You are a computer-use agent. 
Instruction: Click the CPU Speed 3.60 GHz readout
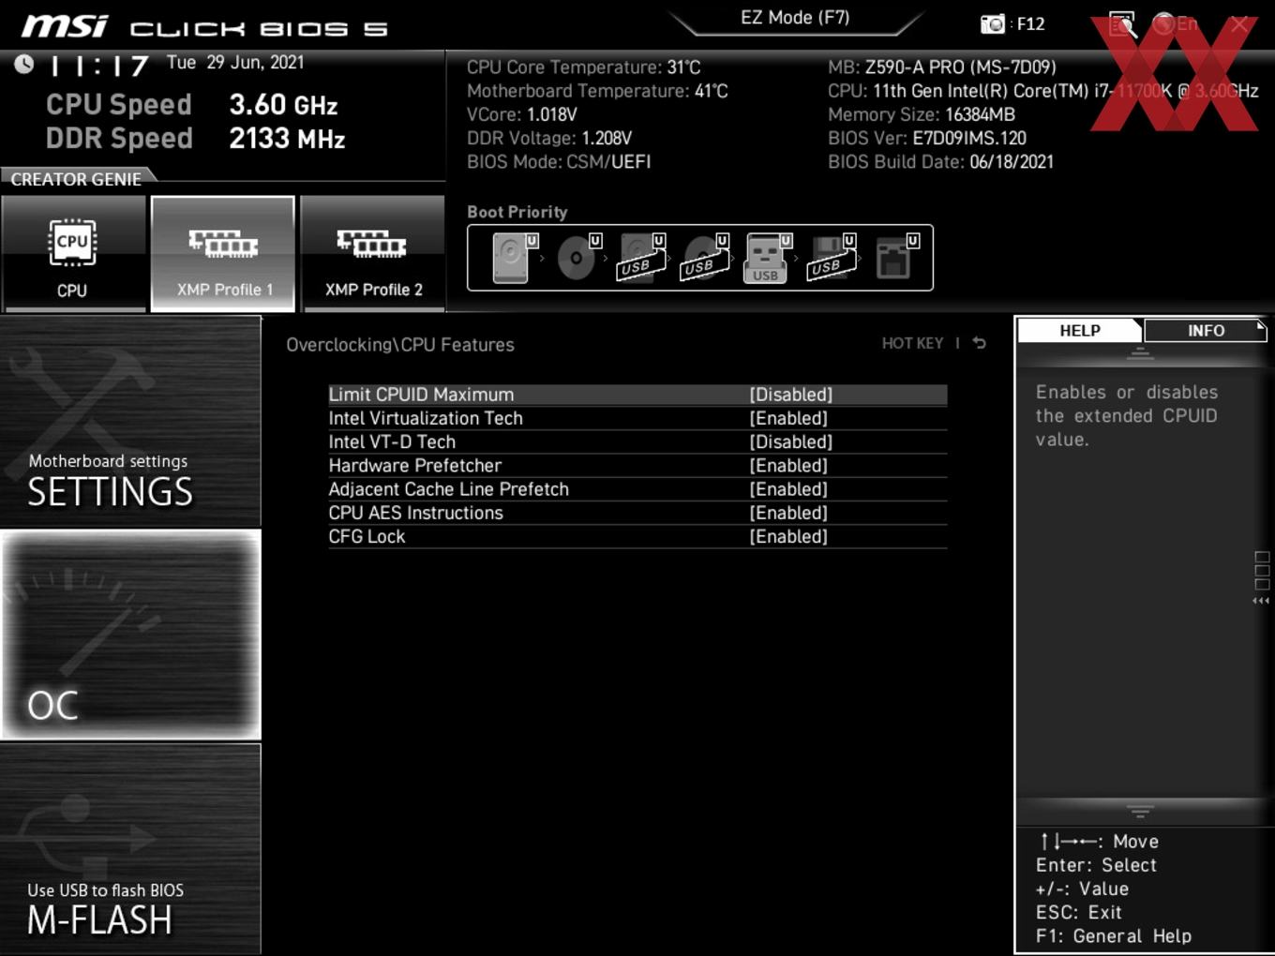(x=192, y=104)
